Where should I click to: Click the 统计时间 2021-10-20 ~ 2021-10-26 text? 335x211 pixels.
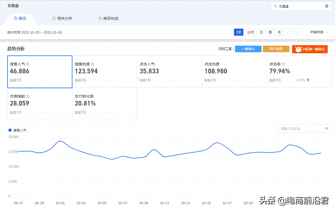35,32
